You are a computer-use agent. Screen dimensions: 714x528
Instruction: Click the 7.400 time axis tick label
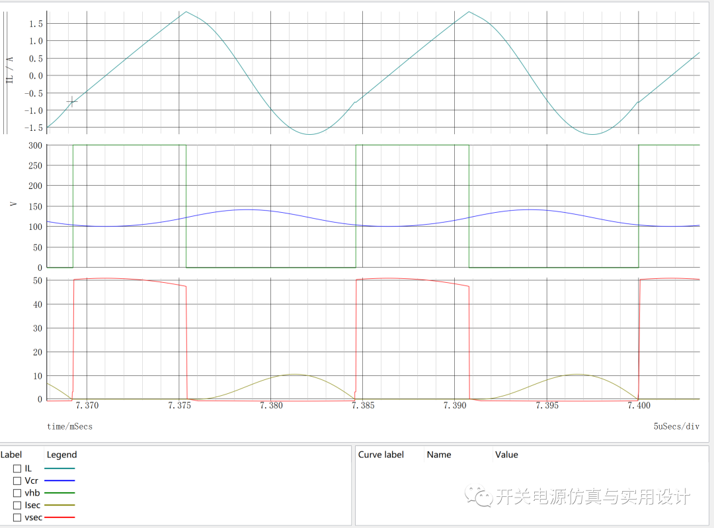point(639,406)
